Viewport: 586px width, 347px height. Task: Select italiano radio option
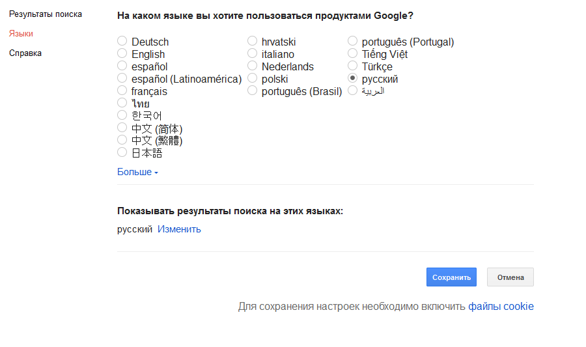pyautogui.click(x=252, y=54)
